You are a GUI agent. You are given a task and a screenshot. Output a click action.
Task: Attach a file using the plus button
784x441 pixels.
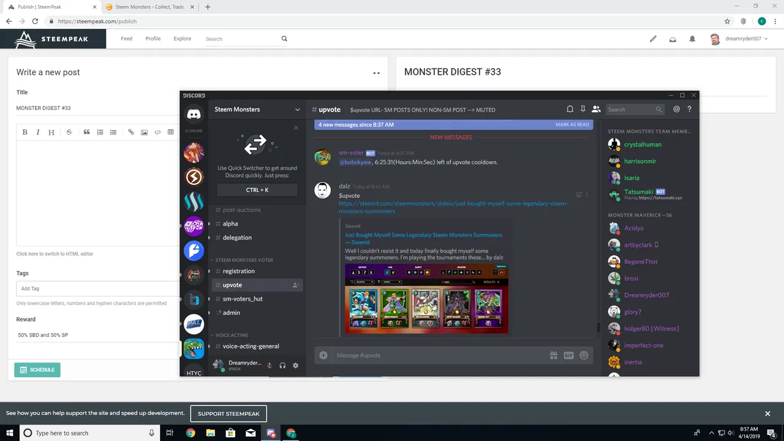tap(323, 355)
